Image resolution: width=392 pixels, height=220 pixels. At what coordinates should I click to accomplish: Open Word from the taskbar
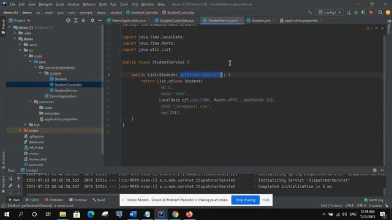[133, 215]
